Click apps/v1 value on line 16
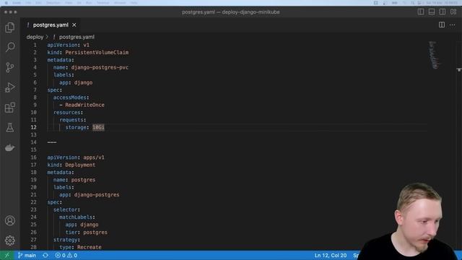Screen dimensions: 462x260 pyautogui.click(x=94, y=157)
